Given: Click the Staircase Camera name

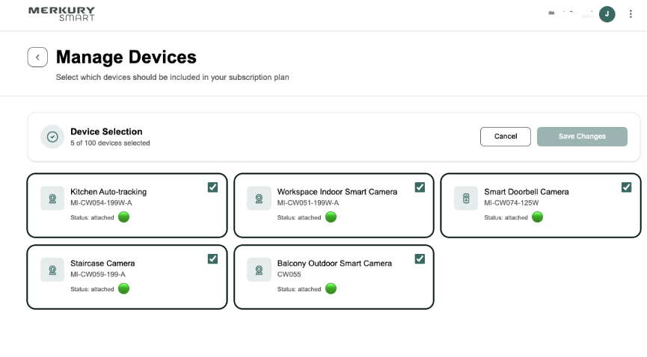Looking at the screenshot, I should (x=102, y=264).
